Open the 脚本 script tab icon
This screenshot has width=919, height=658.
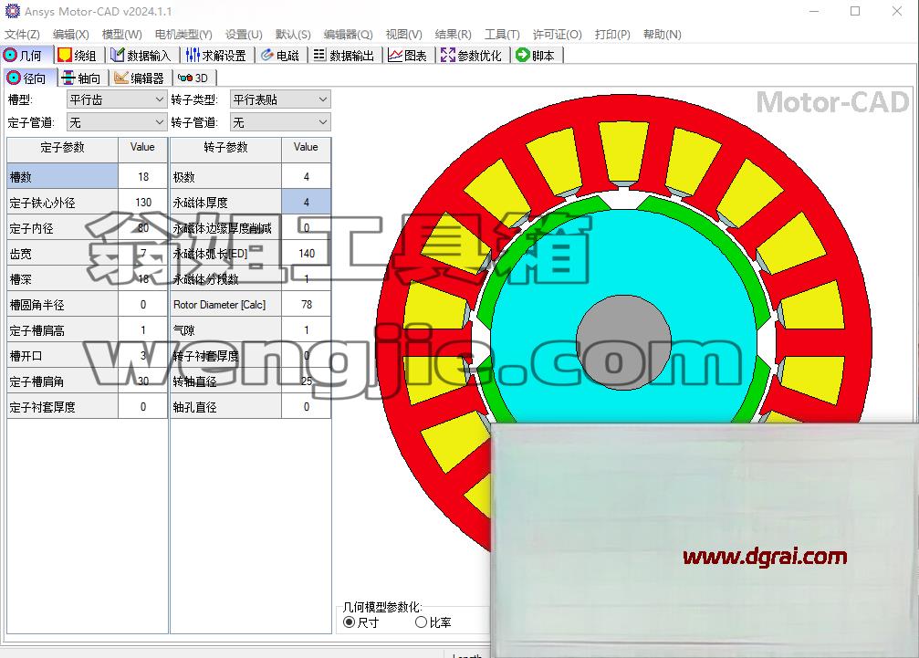click(522, 55)
